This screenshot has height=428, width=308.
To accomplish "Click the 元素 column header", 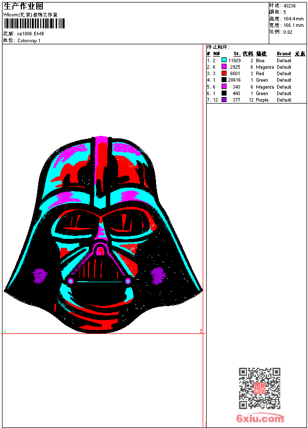I will point(300,54).
